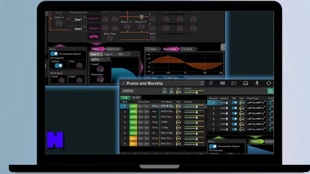Open the grid view icon in the performance toolbar
The width and height of the screenshot is (310, 174).
pos(223,83)
